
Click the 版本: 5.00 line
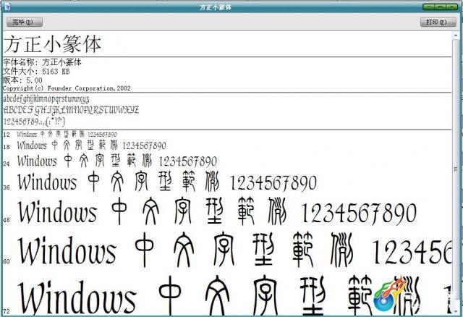22,80
